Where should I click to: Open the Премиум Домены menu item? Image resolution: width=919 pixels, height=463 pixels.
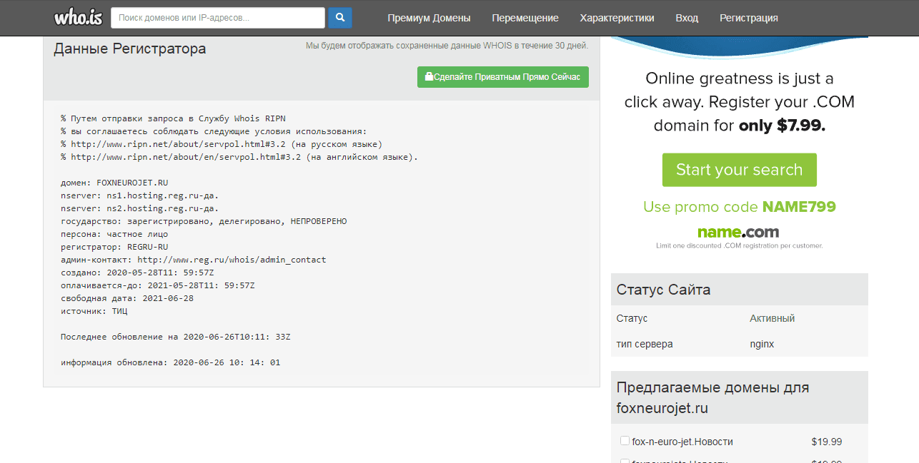(429, 18)
